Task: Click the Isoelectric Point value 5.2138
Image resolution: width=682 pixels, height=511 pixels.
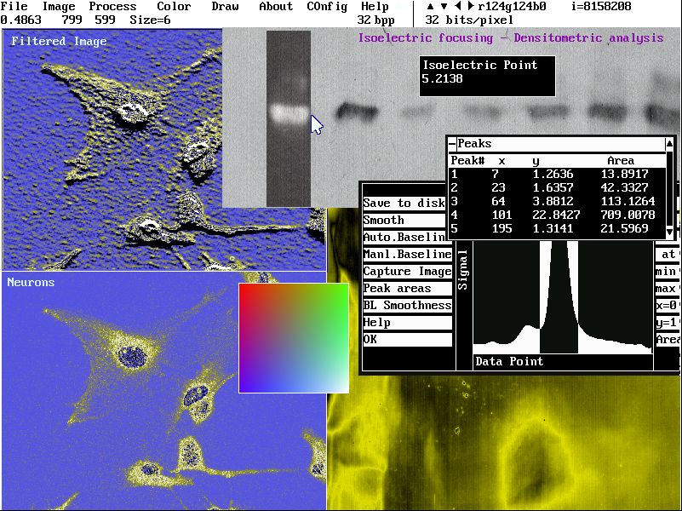Action: click(x=442, y=78)
